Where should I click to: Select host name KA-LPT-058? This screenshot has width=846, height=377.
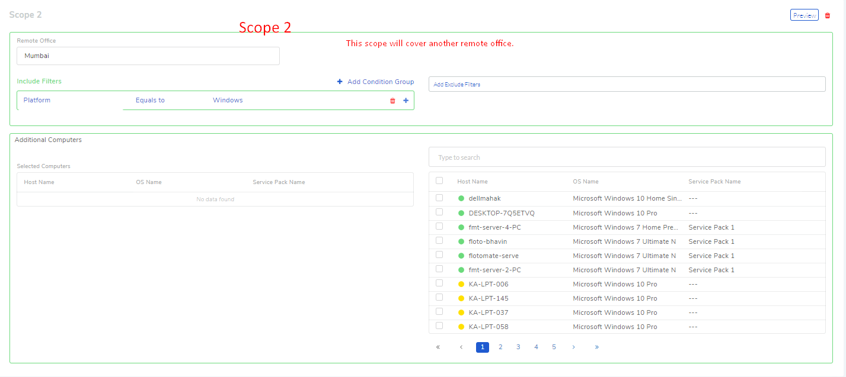tap(489, 327)
